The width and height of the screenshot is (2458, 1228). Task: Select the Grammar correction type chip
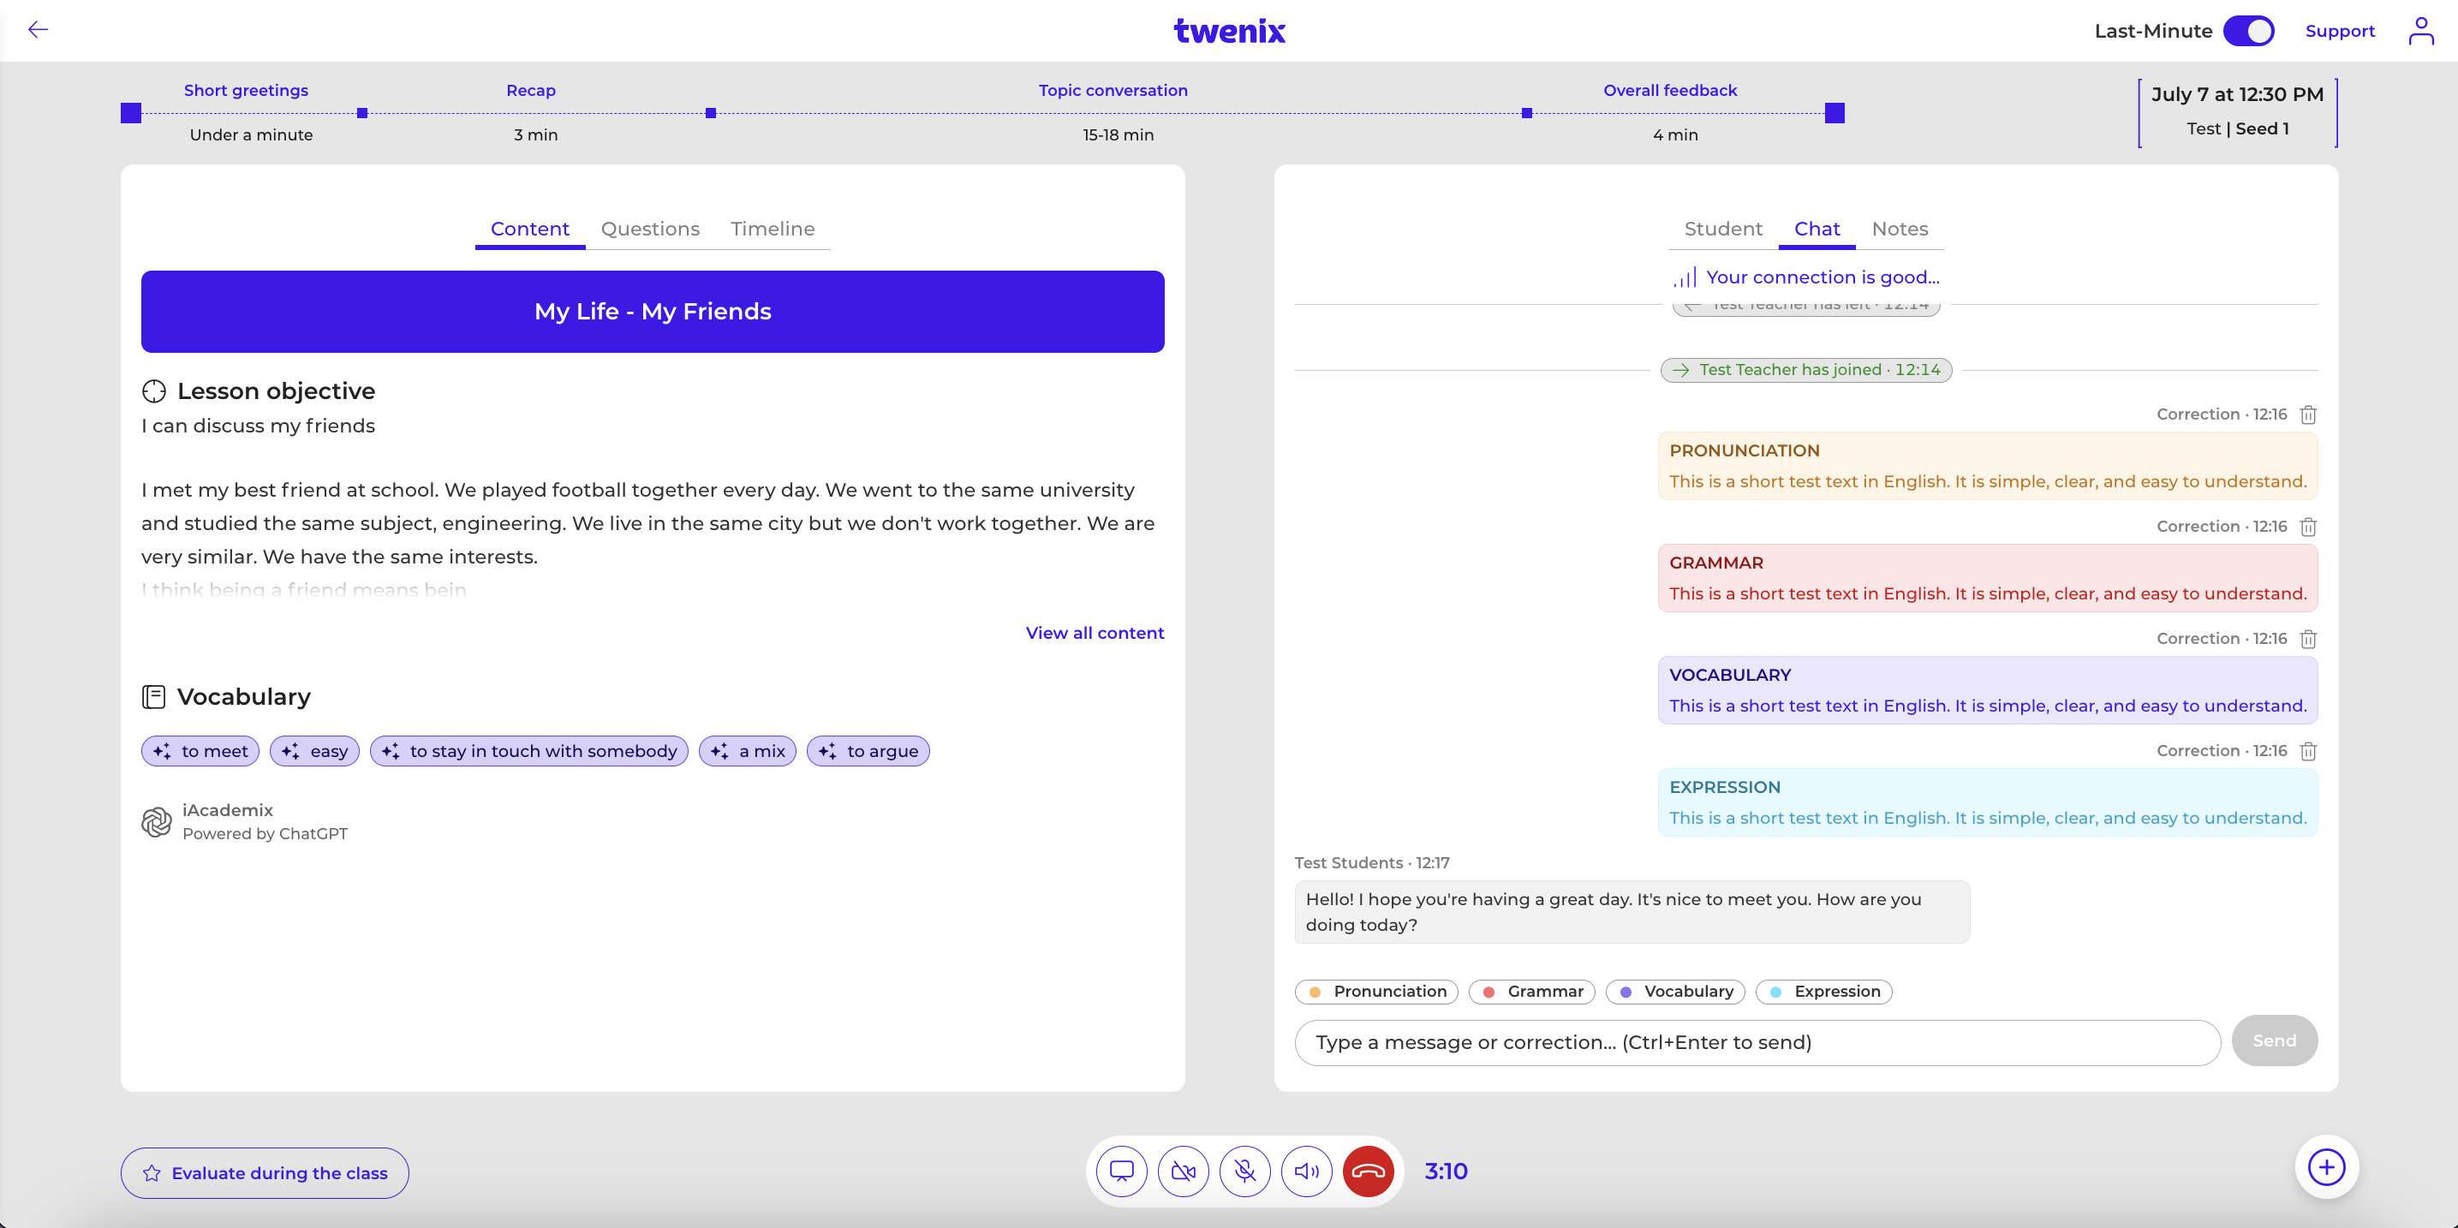coord(1531,992)
